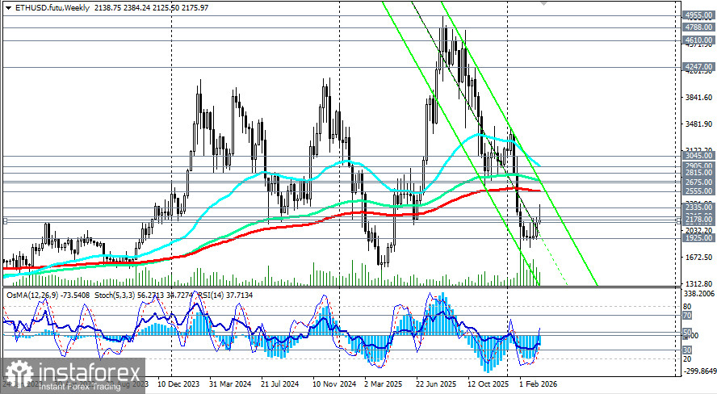The image size is (717, 394).
Task: Click the 21 Jul 2024 date label
Action: [x=280, y=384]
